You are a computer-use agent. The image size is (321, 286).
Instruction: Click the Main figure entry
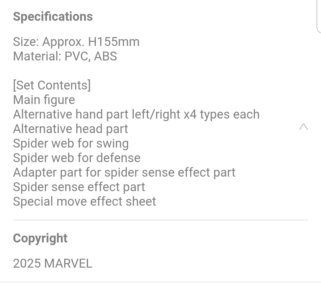[x=44, y=100]
